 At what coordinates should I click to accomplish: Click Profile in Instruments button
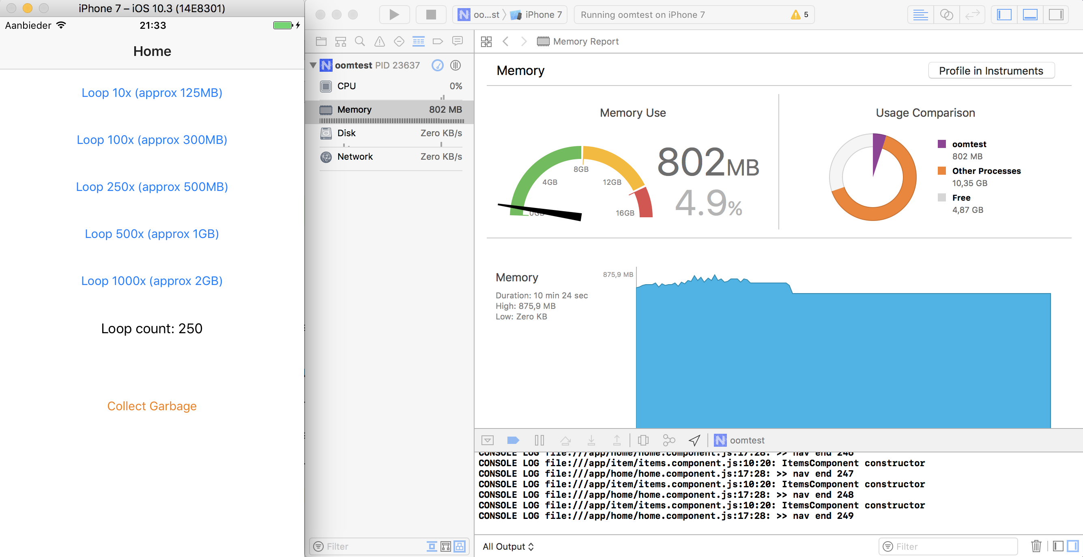tap(991, 71)
